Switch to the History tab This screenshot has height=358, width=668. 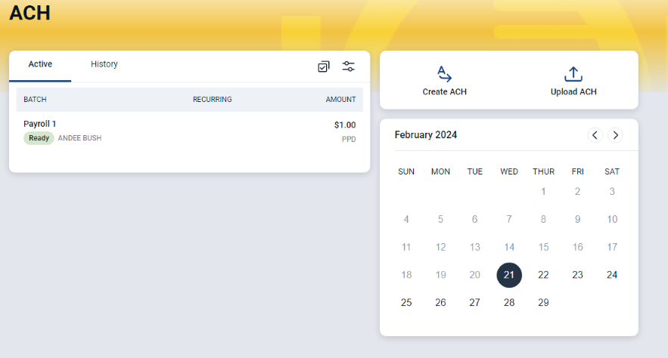tap(104, 64)
